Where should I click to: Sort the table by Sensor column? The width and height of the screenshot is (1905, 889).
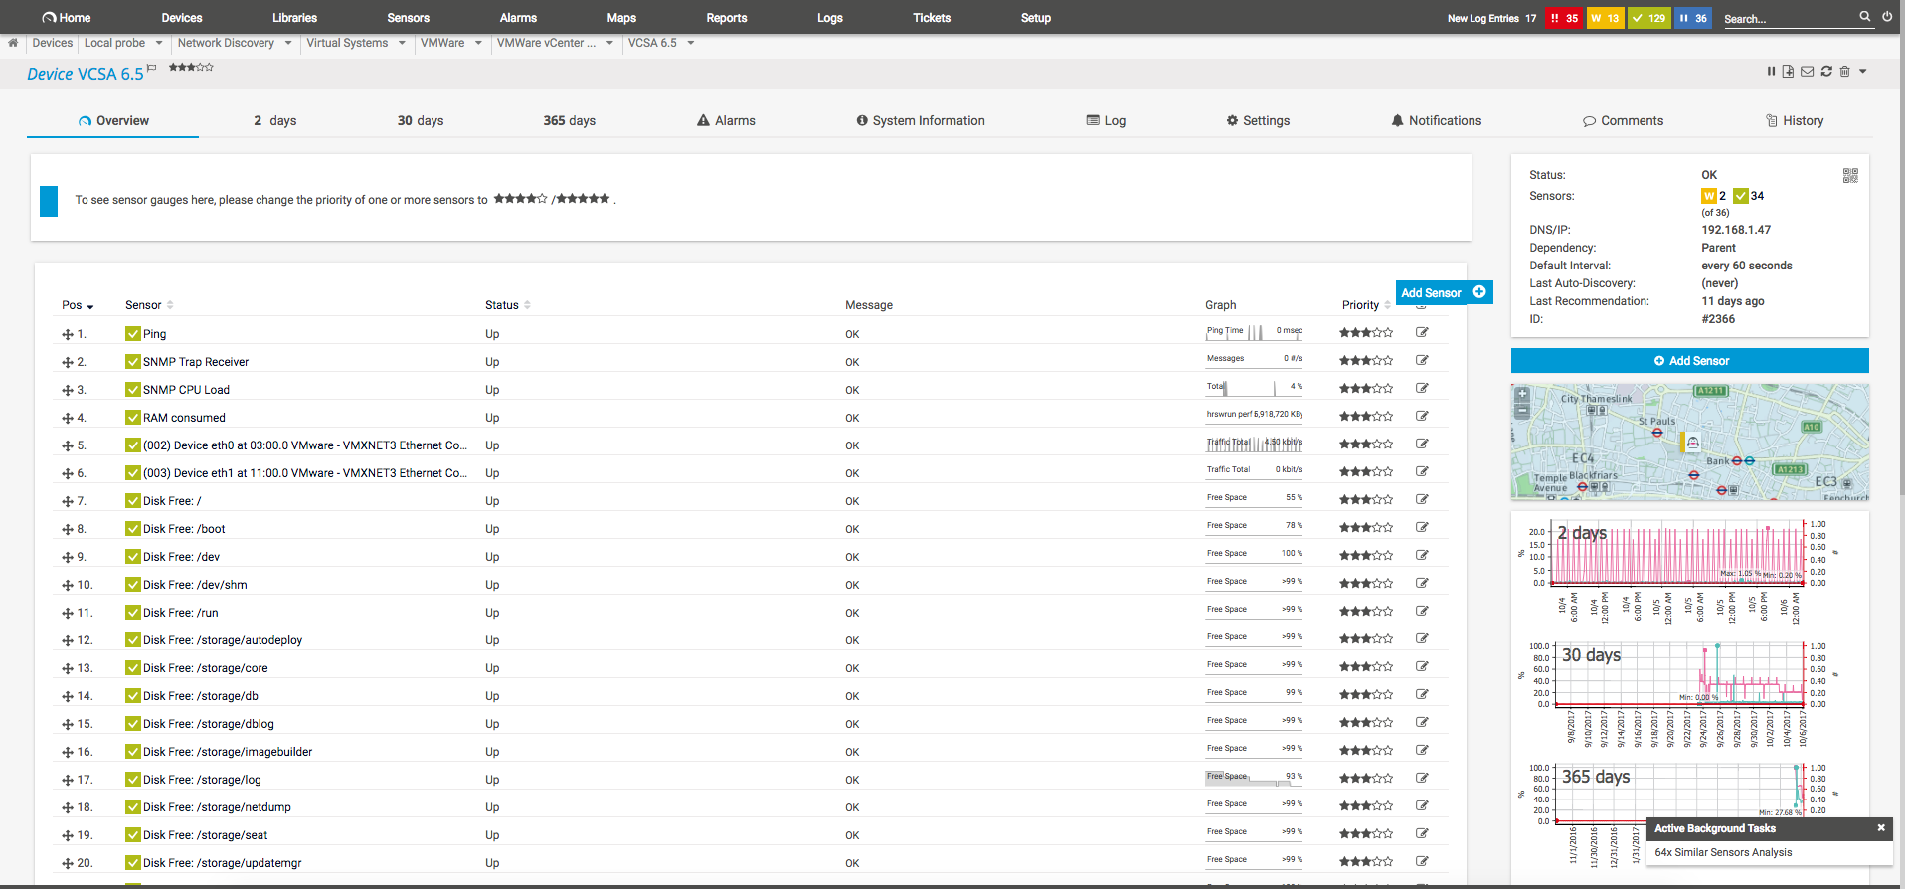[x=149, y=305]
